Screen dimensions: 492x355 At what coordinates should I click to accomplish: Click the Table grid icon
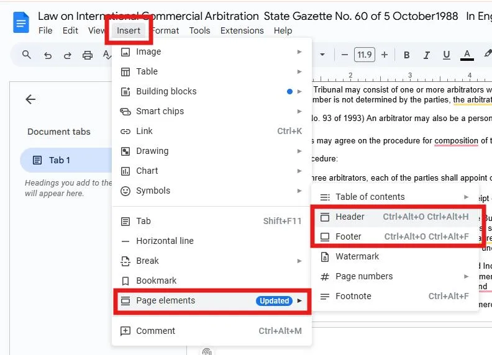click(x=125, y=72)
